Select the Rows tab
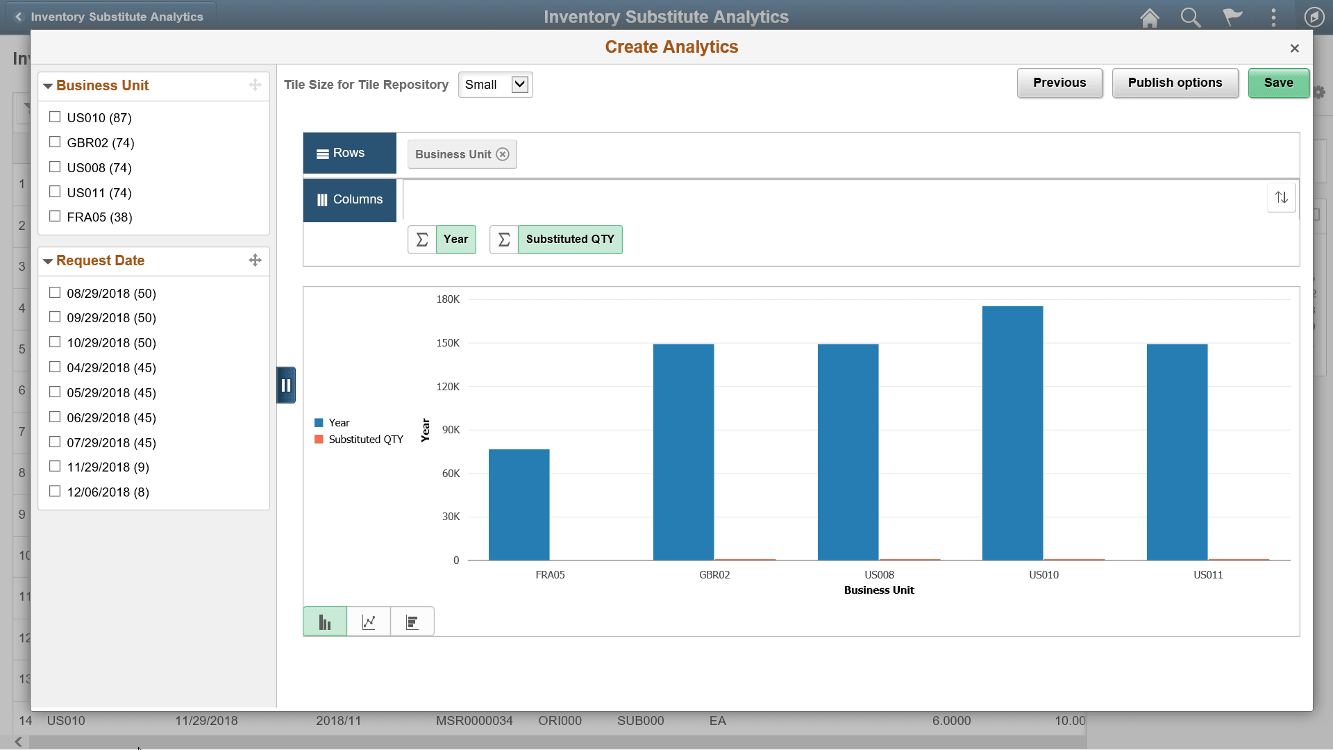1333x750 pixels. (x=349, y=153)
